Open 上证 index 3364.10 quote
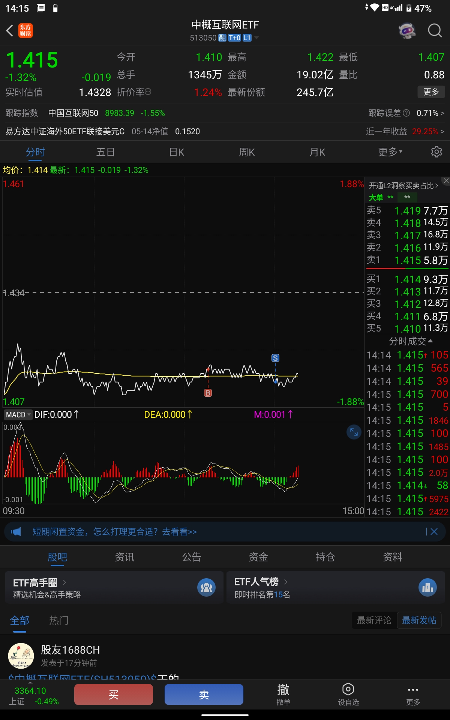450x720 pixels. point(34,696)
